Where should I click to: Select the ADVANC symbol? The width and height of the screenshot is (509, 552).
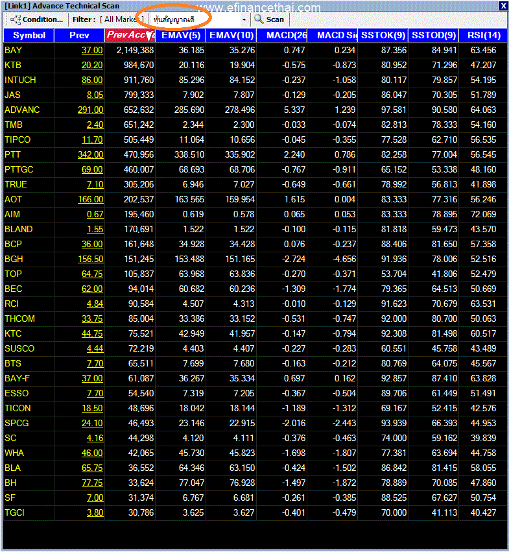click(22, 110)
